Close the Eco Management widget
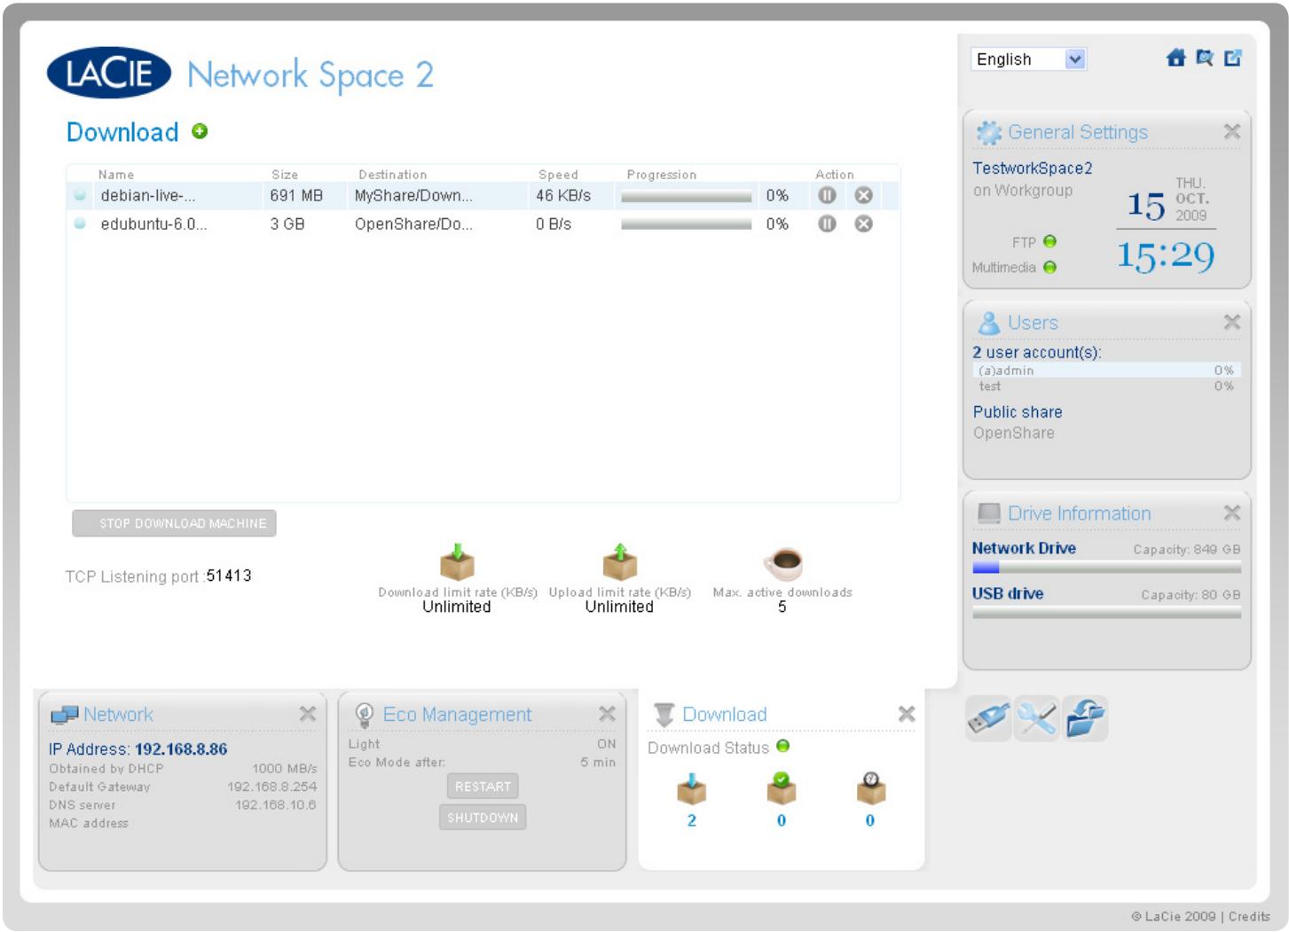The image size is (1289, 932). point(608,714)
